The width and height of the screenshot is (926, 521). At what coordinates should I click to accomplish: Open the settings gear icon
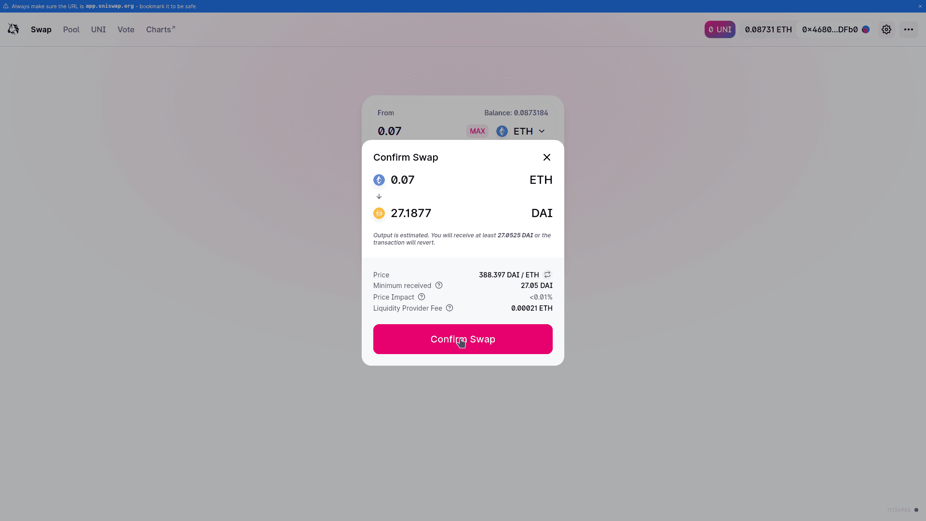pos(886,29)
